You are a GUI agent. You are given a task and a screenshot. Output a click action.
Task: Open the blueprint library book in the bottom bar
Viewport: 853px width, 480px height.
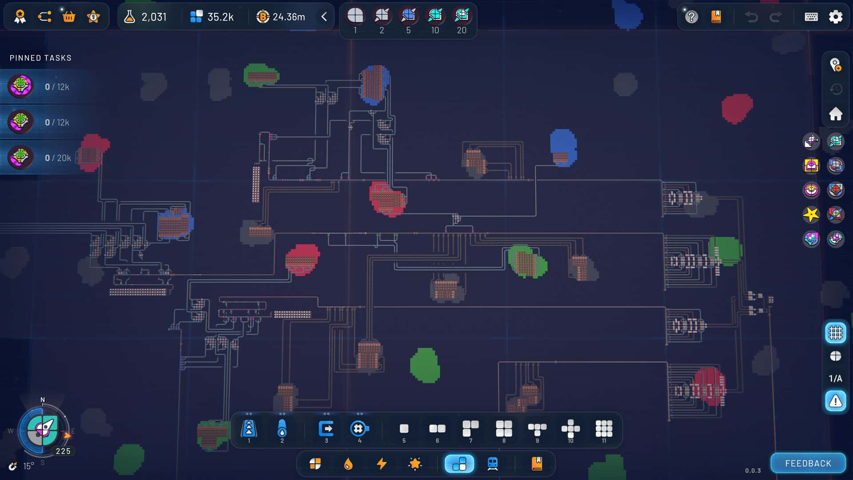[537, 464]
